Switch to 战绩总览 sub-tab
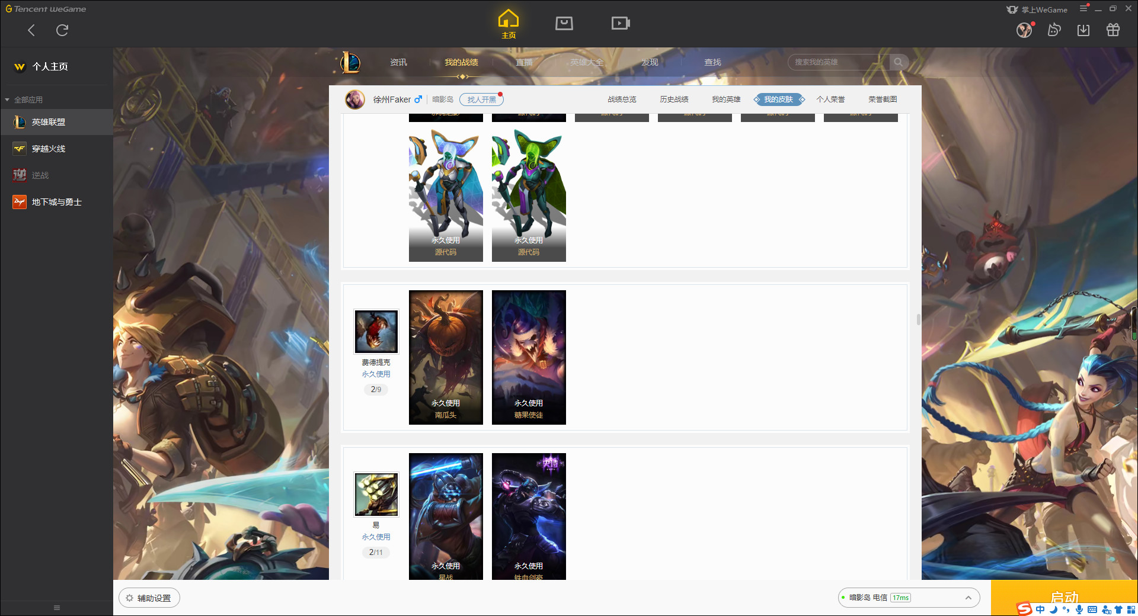1138x616 pixels. (x=622, y=100)
